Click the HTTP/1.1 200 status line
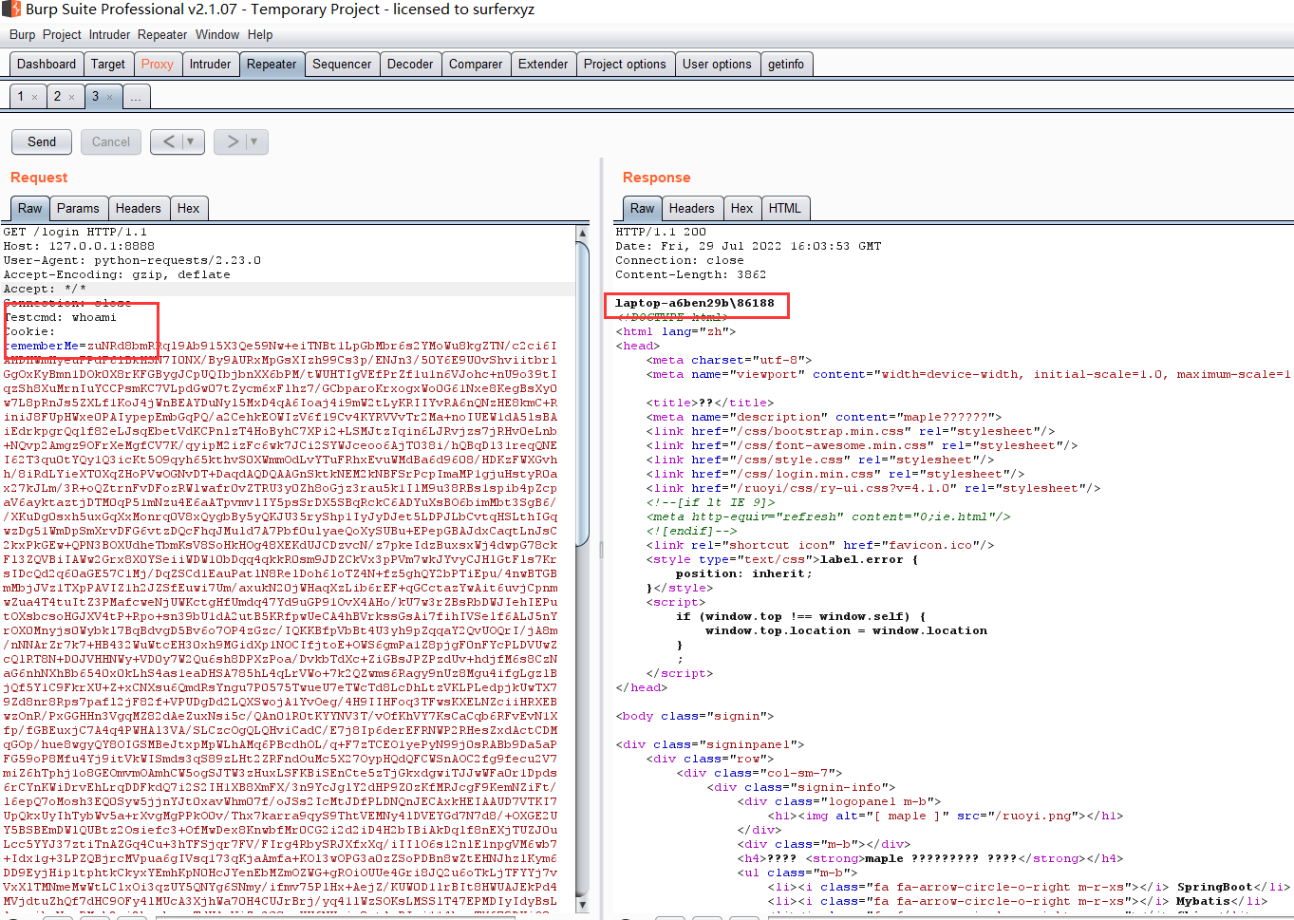Screen dimensions: 1294x920 pos(661,232)
